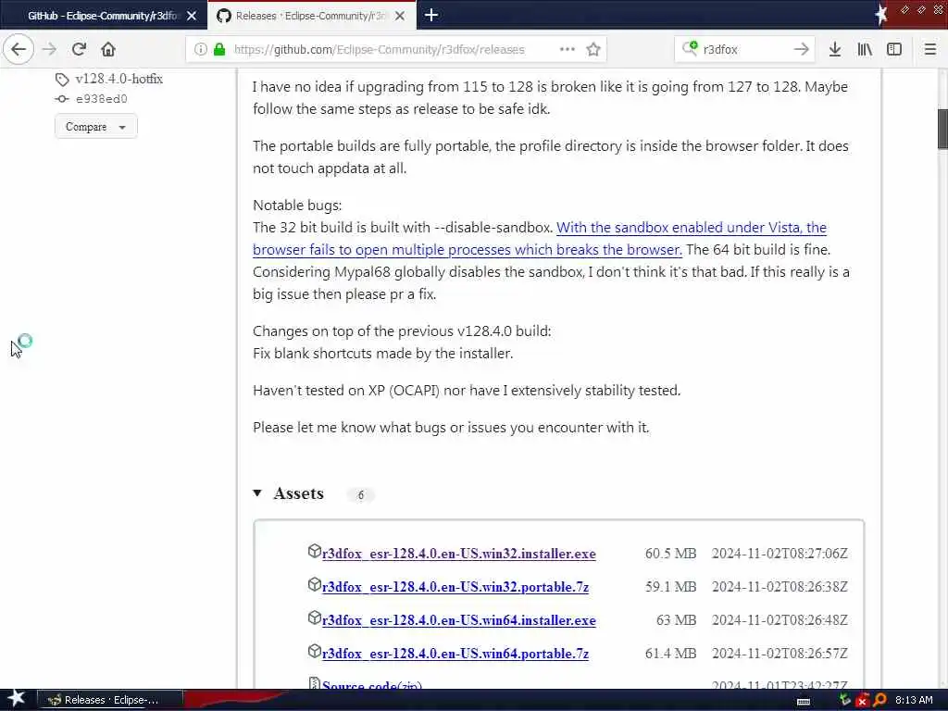Screen dimensions: 948x711
Task: Download r3dfox win64.installer.exe
Action: (x=459, y=619)
